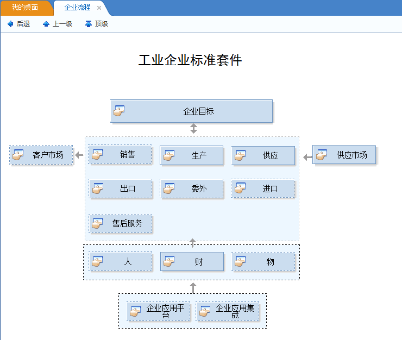The width and height of the screenshot is (402, 340).
Task: Select the 企业流程 tab
Action: coord(77,8)
